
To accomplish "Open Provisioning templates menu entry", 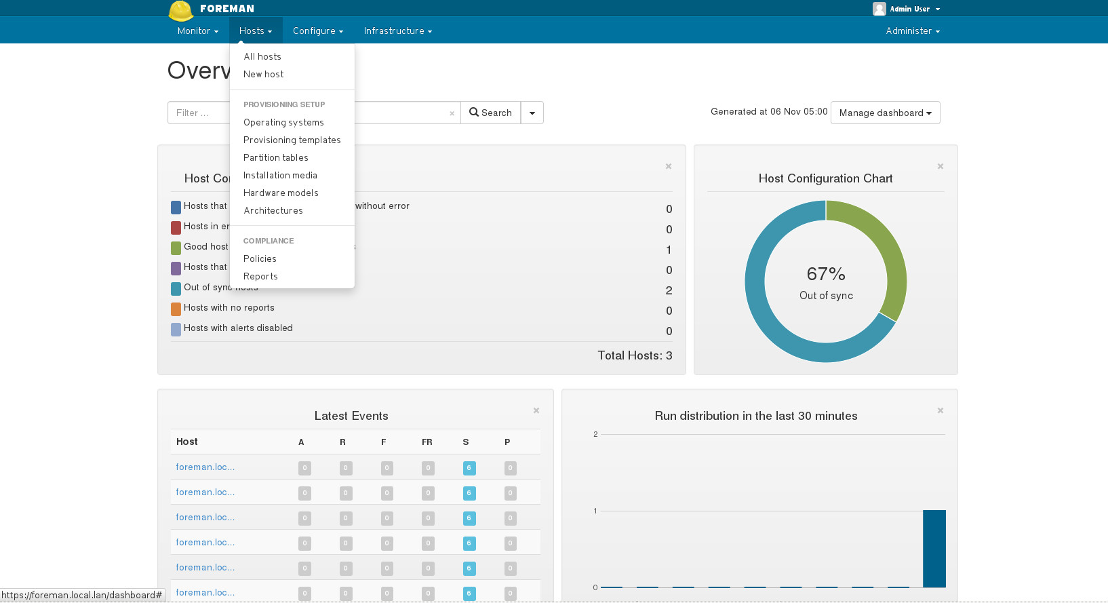I will point(292,140).
